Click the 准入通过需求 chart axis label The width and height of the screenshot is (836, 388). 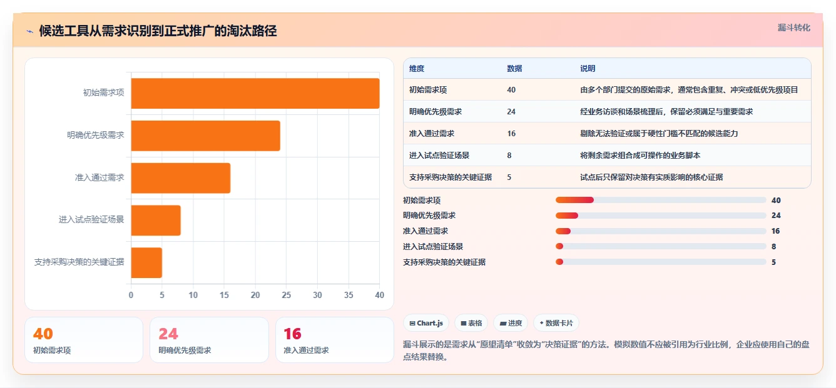(x=99, y=178)
